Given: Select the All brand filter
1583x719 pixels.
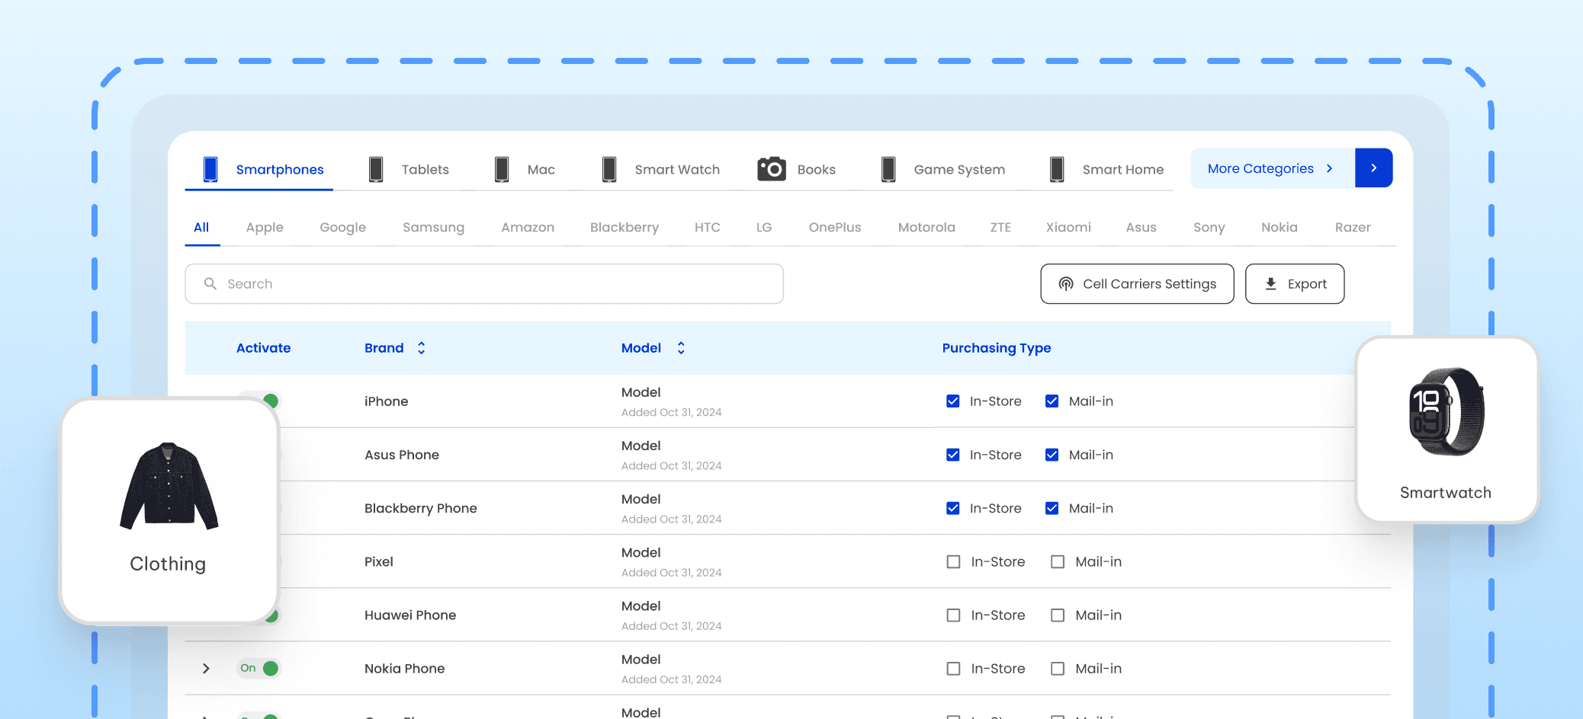Looking at the screenshot, I should point(201,227).
